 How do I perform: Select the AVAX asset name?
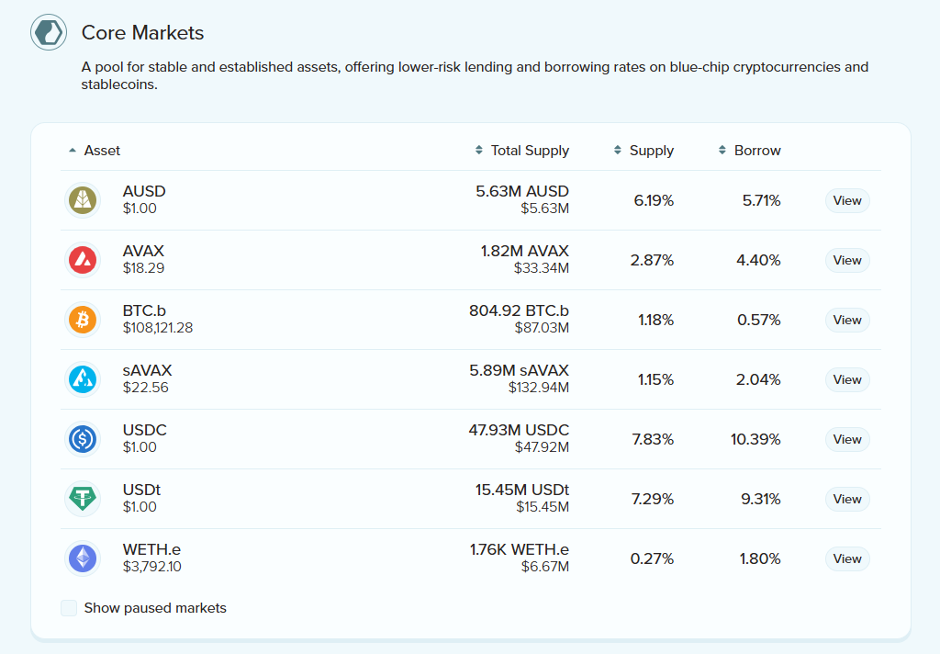(x=143, y=251)
